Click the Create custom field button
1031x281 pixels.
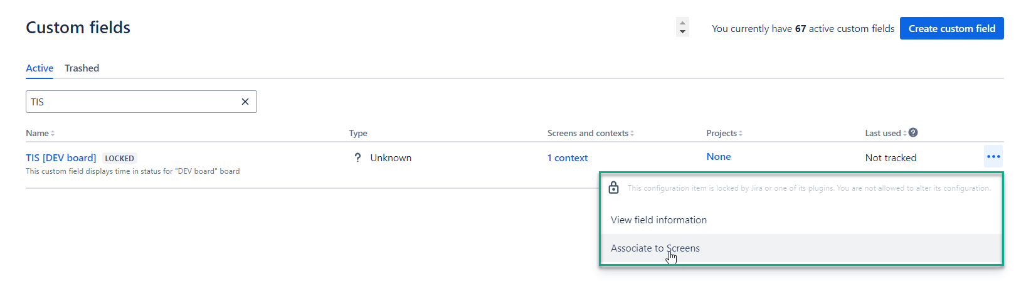click(x=951, y=28)
